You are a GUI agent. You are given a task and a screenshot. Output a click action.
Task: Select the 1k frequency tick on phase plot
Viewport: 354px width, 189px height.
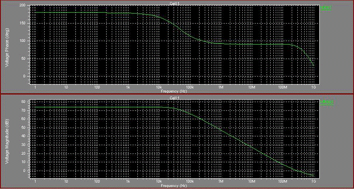tap(128, 87)
